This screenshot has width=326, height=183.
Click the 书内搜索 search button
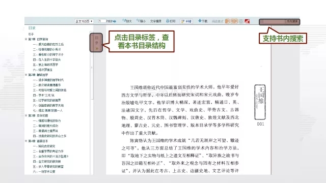click(x=292, y=21)
